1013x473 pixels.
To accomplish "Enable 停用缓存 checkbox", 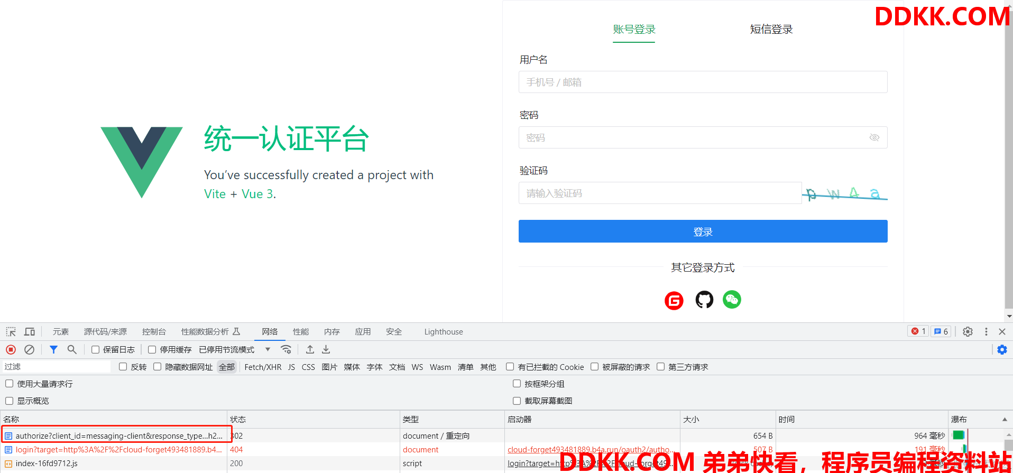I will pos(152,349).
